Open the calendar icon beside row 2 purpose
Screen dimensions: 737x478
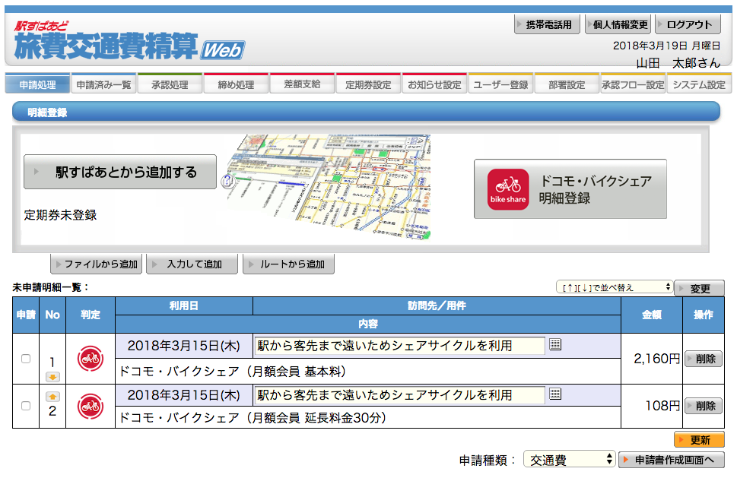click(555, 394)
